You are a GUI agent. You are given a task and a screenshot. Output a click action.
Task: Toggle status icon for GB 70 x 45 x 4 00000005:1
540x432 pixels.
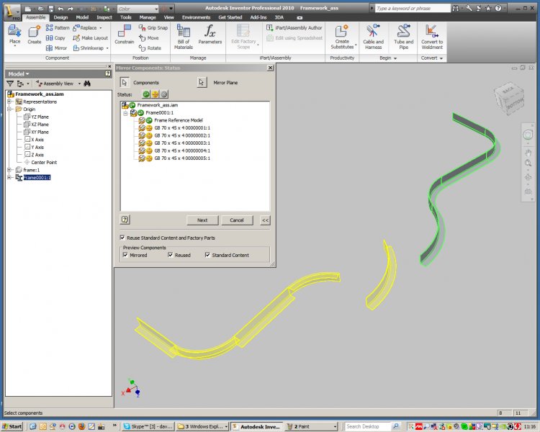[149, 158]
